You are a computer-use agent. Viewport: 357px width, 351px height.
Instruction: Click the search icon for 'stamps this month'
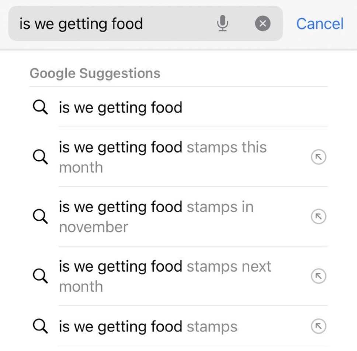click(x=40, y=157)
